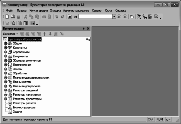Open the main toolbar overflow arrow
This screenshot has width=181, height=124.
(x=161, y=18)
